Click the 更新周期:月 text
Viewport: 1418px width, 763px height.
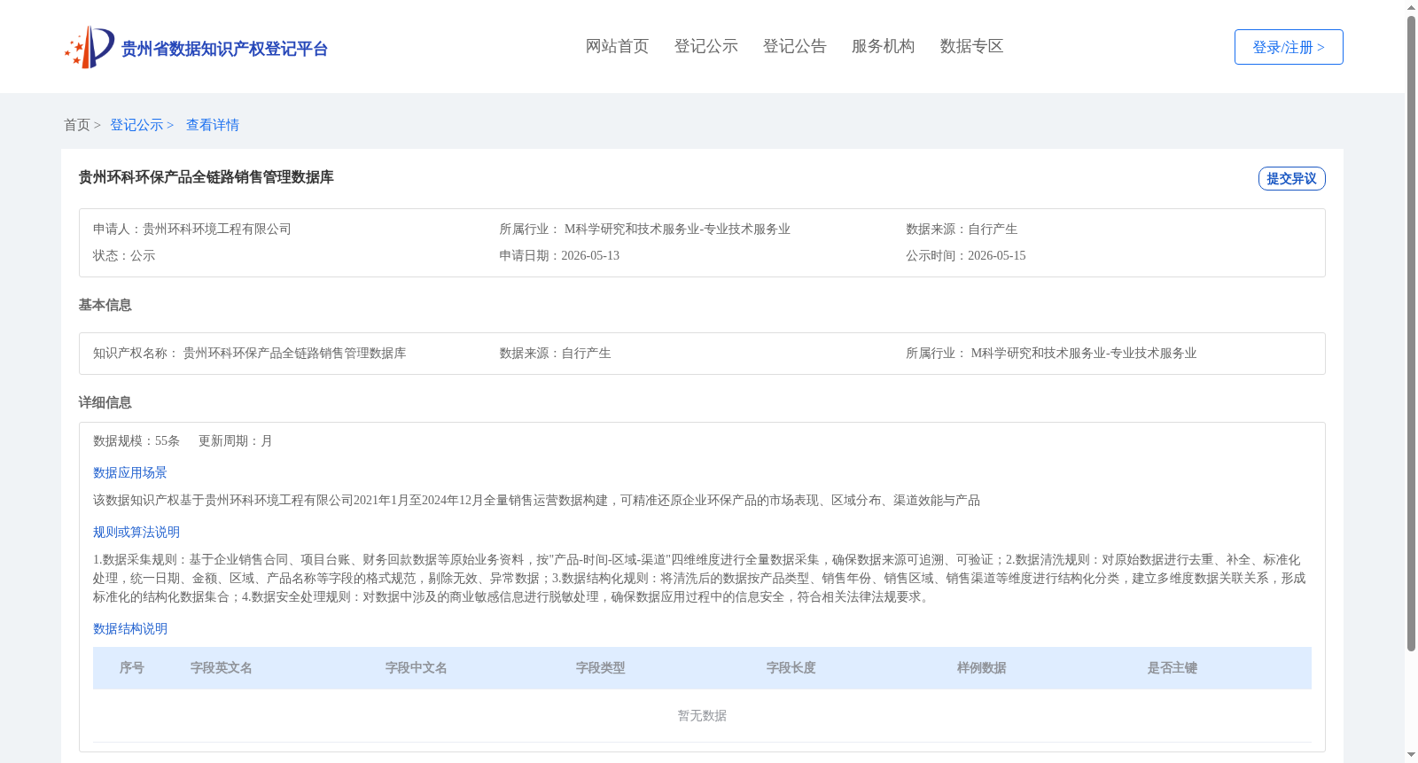click(236, 440)
